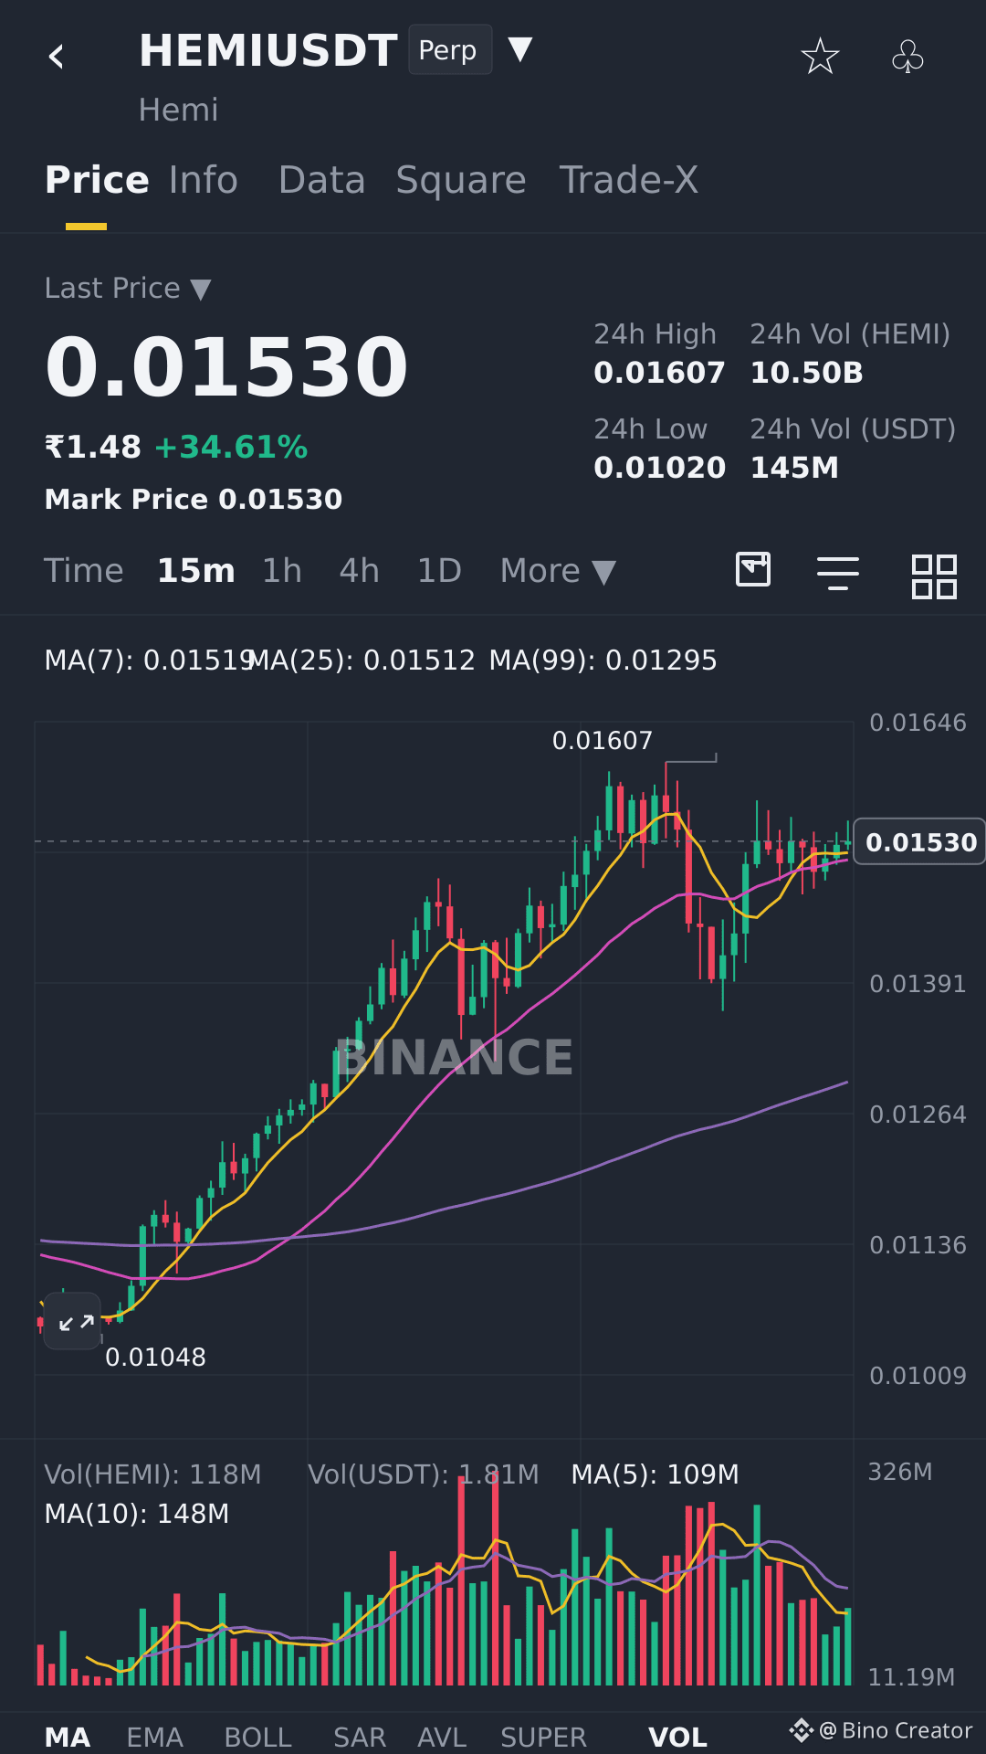The height and width of the screenshot is (1754, 986).
Task: Open the chart drawing tools icon
Action: [x=753, y=570]
